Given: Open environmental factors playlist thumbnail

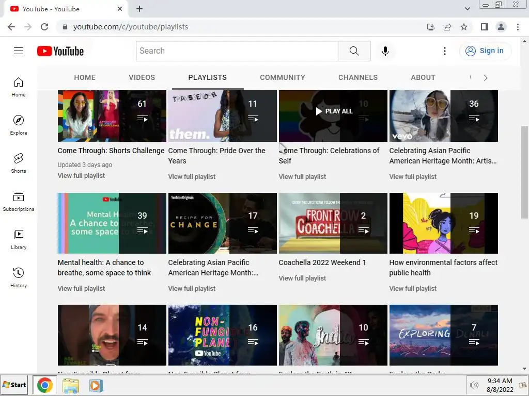Looking at the screenshot, I should point(444,223).
